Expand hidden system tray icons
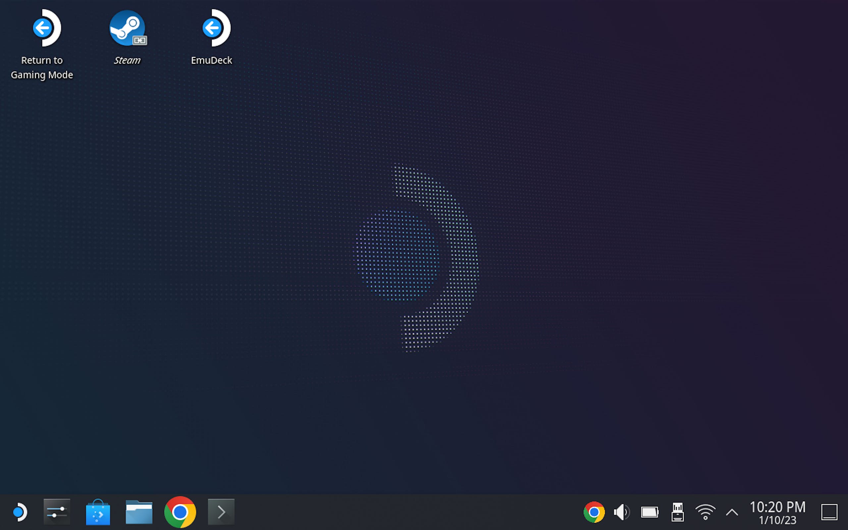The image size is (848, 530). tap(732, 512)
